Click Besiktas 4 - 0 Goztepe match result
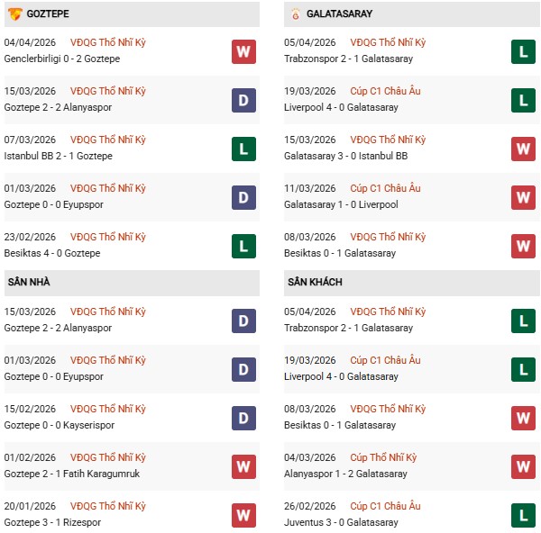Image resolution: width=541 pixels, height=533 pixels. click(52, 253)
